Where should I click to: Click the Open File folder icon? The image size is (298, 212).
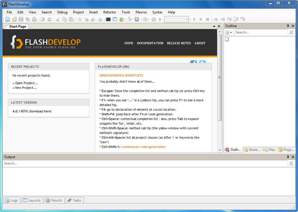[x=14, y=19]
